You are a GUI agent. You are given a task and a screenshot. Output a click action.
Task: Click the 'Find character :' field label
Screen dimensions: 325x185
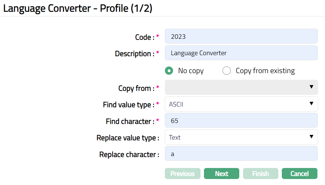click(x=130, y=121)
